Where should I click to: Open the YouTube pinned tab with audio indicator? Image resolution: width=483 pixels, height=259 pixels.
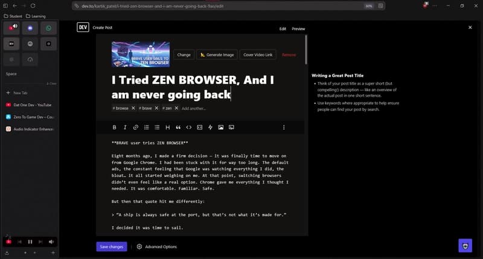click(11, 28)
